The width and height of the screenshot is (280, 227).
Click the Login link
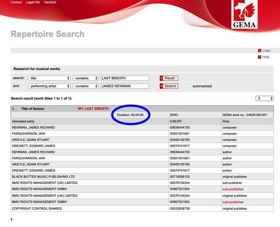tap(266, 51)
